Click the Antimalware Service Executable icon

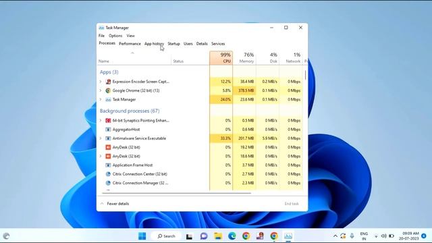pos(108,138)
